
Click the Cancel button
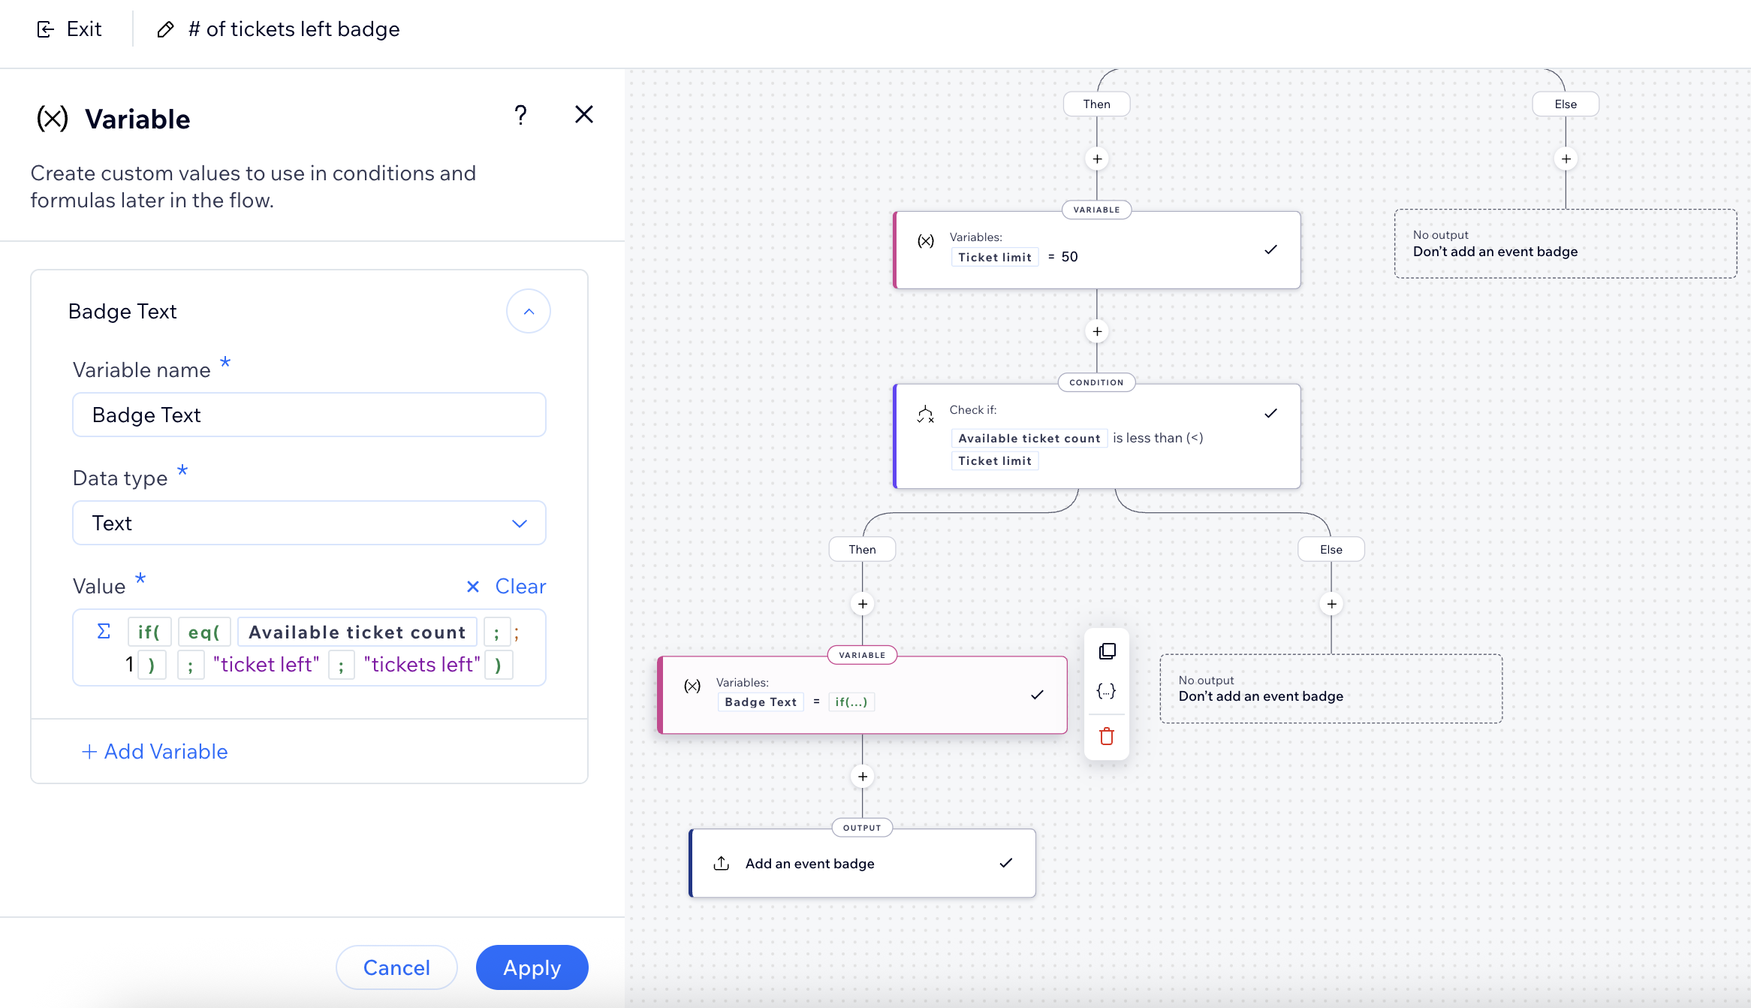[396, 967]
